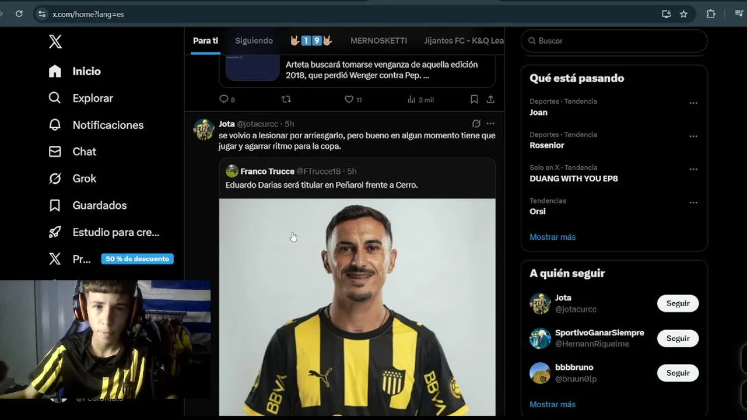The width and height of the screenshot is (747, 420).
Task: Open the Rosenior trending topic
Action: (x=546, y=145)
